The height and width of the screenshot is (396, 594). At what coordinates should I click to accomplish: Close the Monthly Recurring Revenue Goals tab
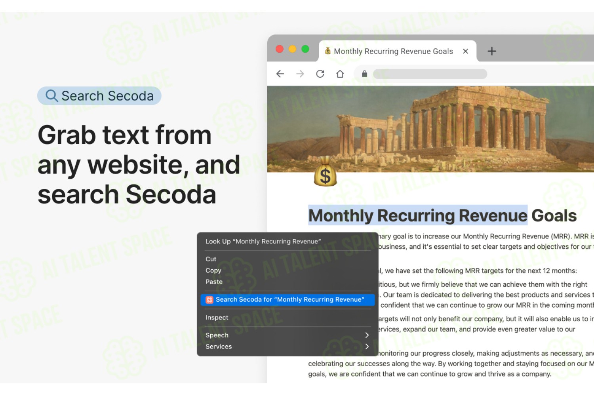point(465,51)
